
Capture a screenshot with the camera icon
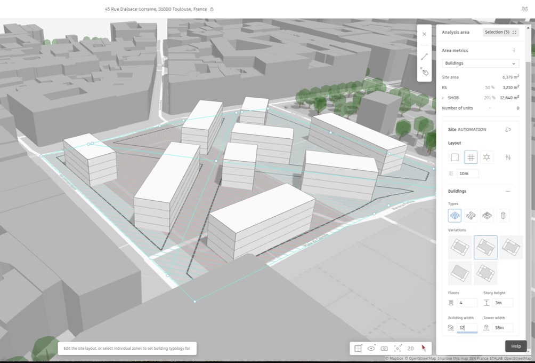coord(384,348)
